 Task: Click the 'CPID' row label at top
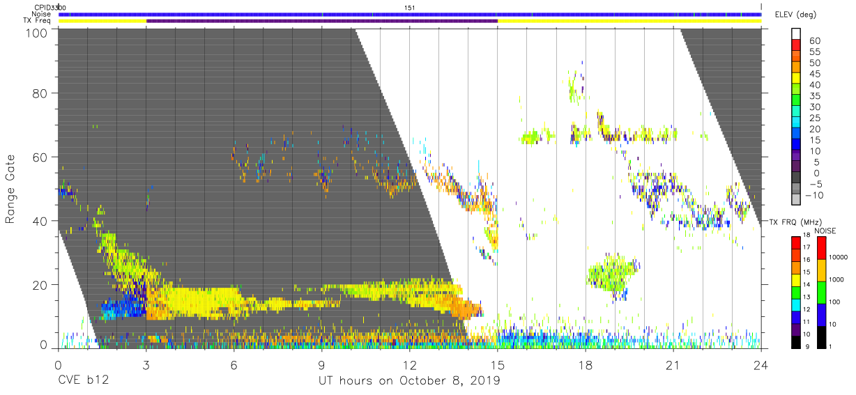pos(42,7)
